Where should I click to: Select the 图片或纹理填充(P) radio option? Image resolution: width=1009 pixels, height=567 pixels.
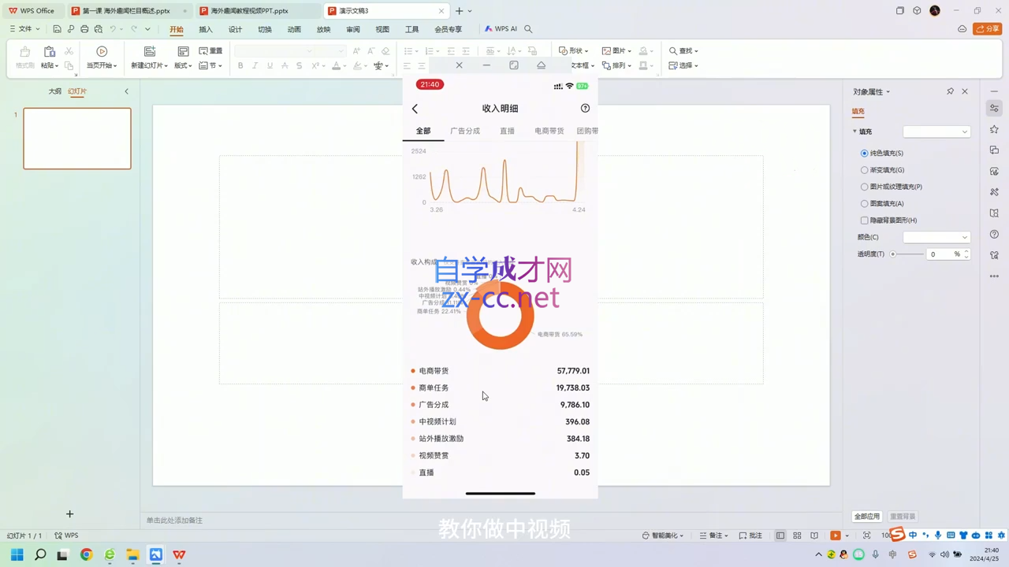click(x=865, y=187)
